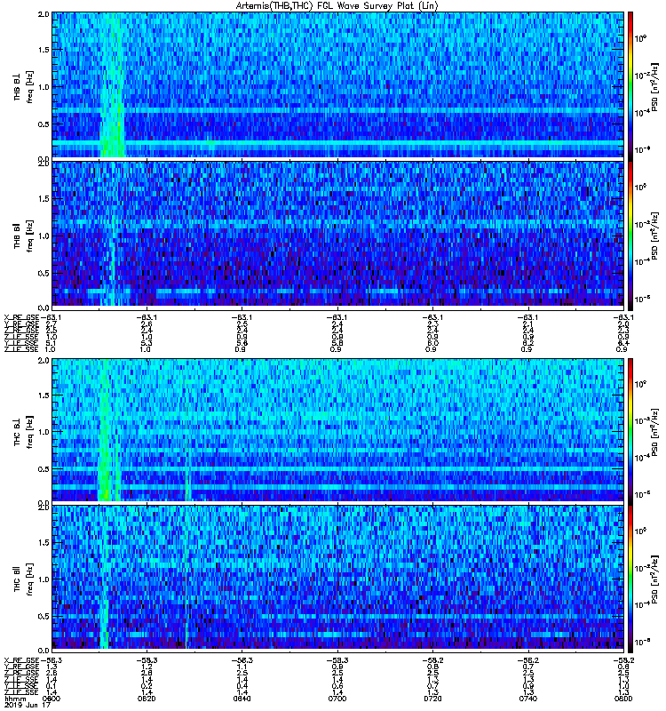Click the "THC B⊥ freq [Hz]" axis label

[x=24, y=431]
